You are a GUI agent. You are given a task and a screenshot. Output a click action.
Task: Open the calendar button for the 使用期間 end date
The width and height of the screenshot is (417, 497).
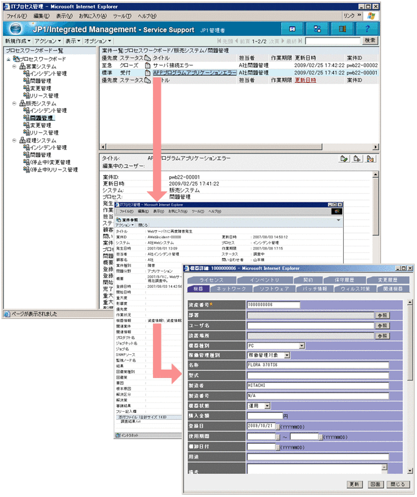point(321,437)
